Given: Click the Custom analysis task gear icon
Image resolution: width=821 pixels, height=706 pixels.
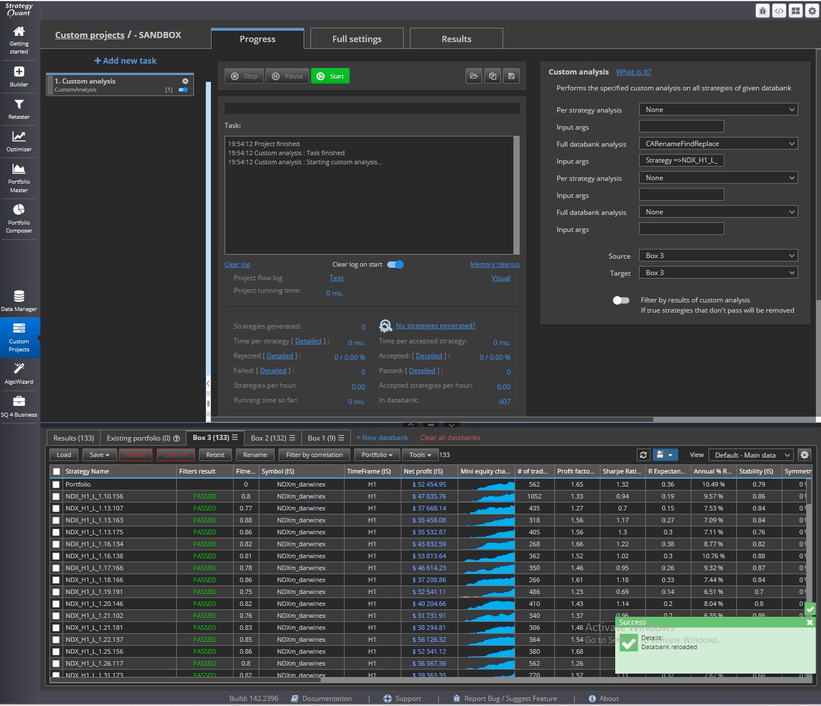Looking at the screenshot, I should point(185,81).
